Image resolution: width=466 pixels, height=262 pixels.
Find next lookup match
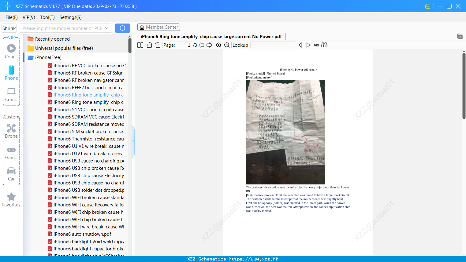[308, 45]
